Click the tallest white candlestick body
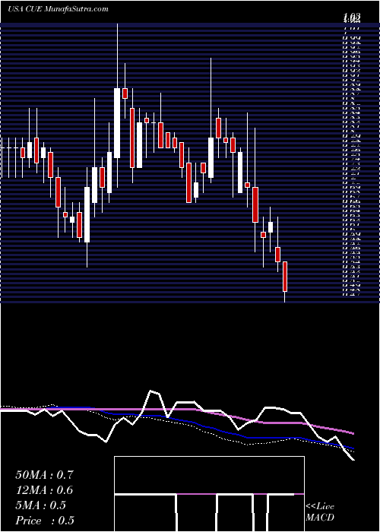 tap(117, 123)
